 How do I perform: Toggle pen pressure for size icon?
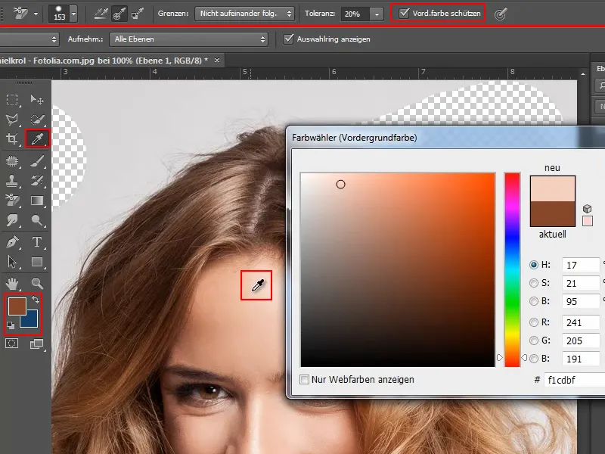point(501,14)
